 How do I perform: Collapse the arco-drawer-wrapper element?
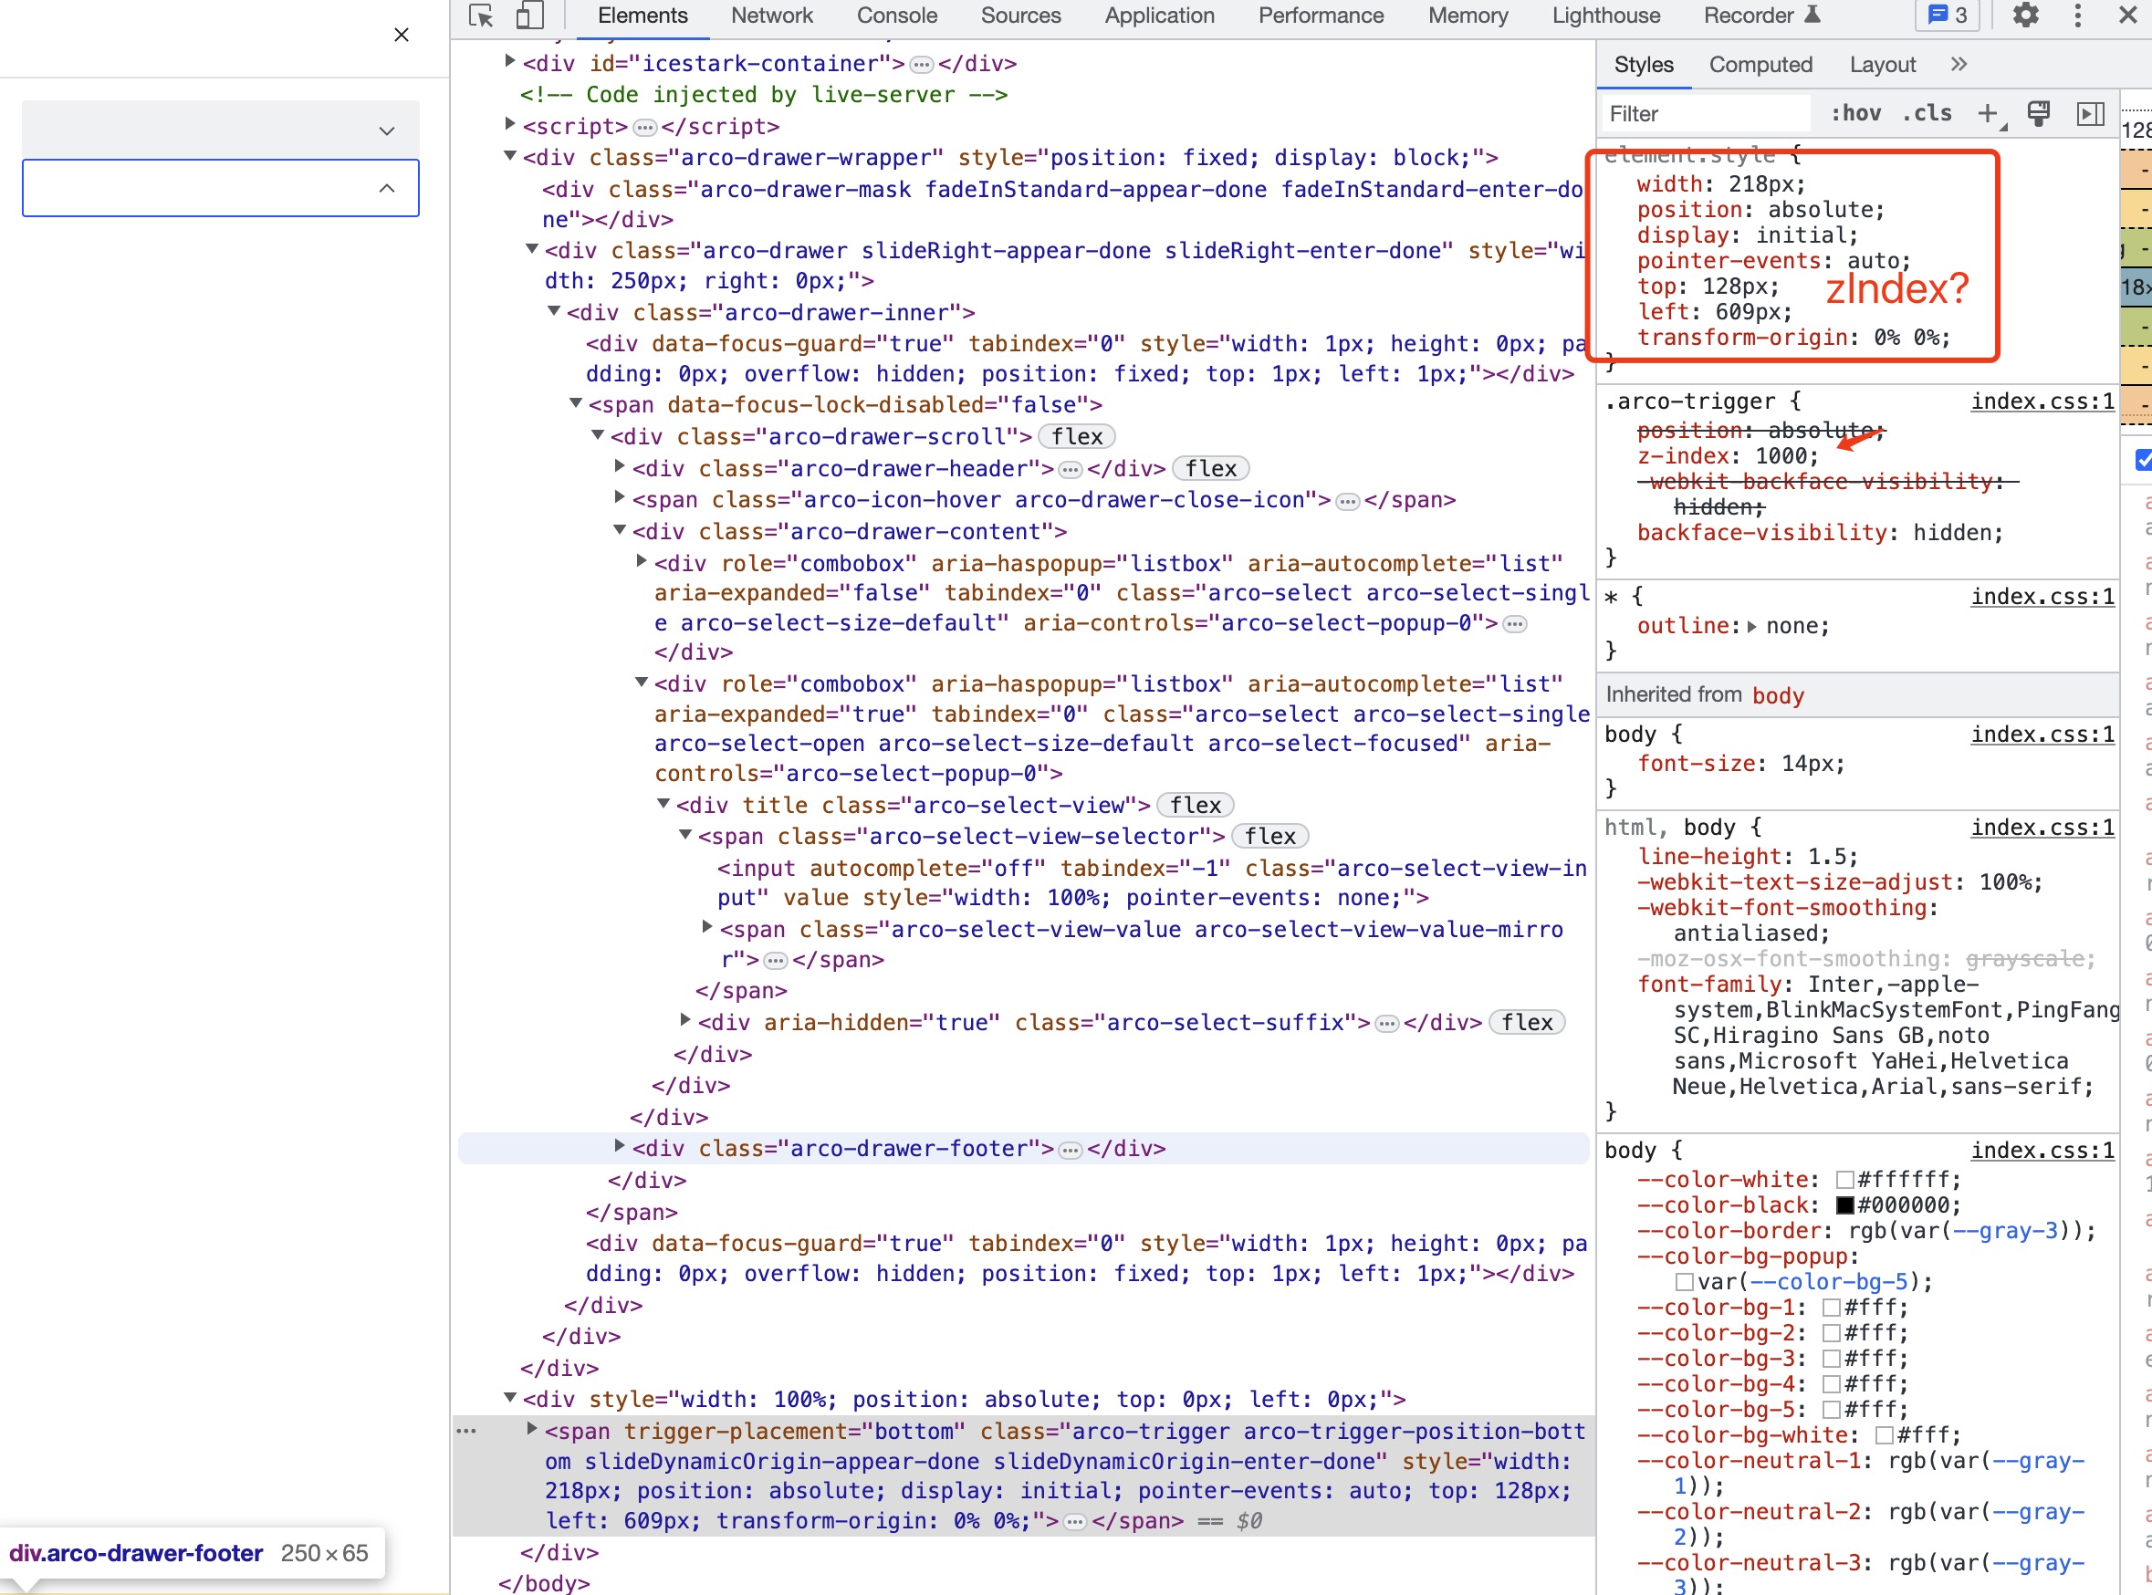(510, 156)
